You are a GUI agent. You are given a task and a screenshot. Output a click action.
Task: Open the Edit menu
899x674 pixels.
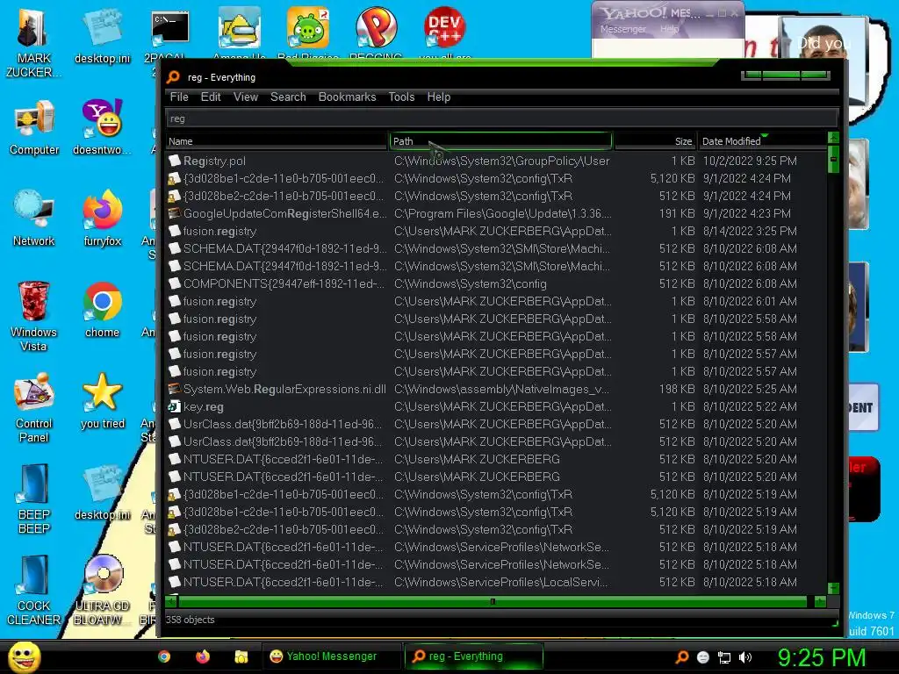[211, 97]
